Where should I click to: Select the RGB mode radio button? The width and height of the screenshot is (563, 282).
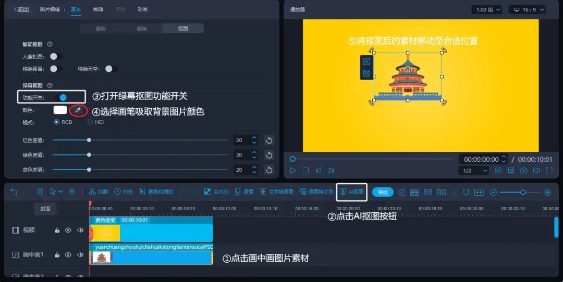[x=56, y=122]
